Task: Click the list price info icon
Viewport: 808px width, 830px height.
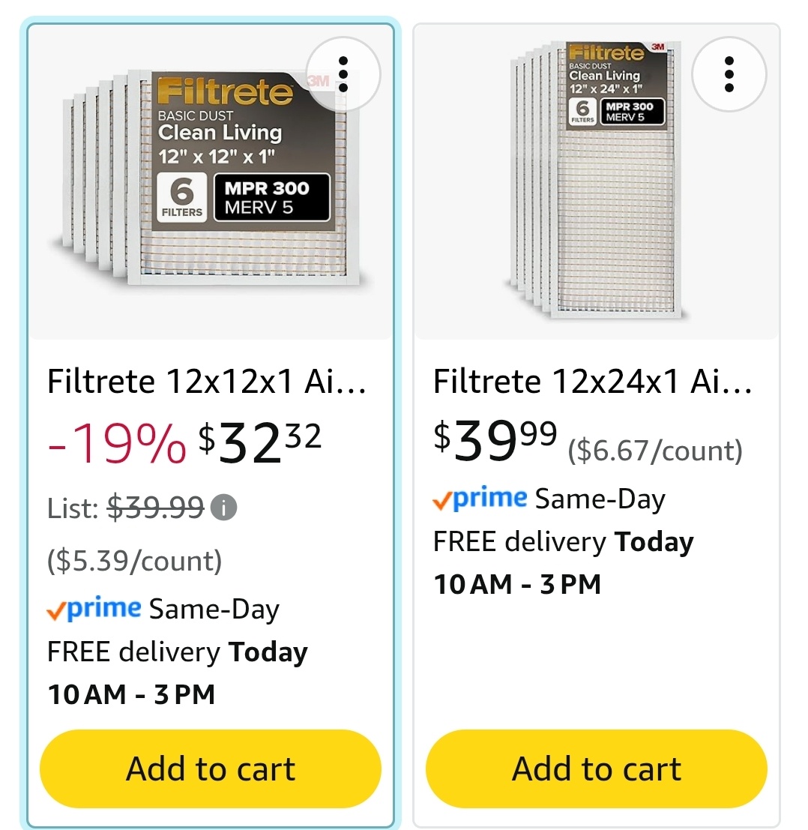Action: click(x=223, y=508)
